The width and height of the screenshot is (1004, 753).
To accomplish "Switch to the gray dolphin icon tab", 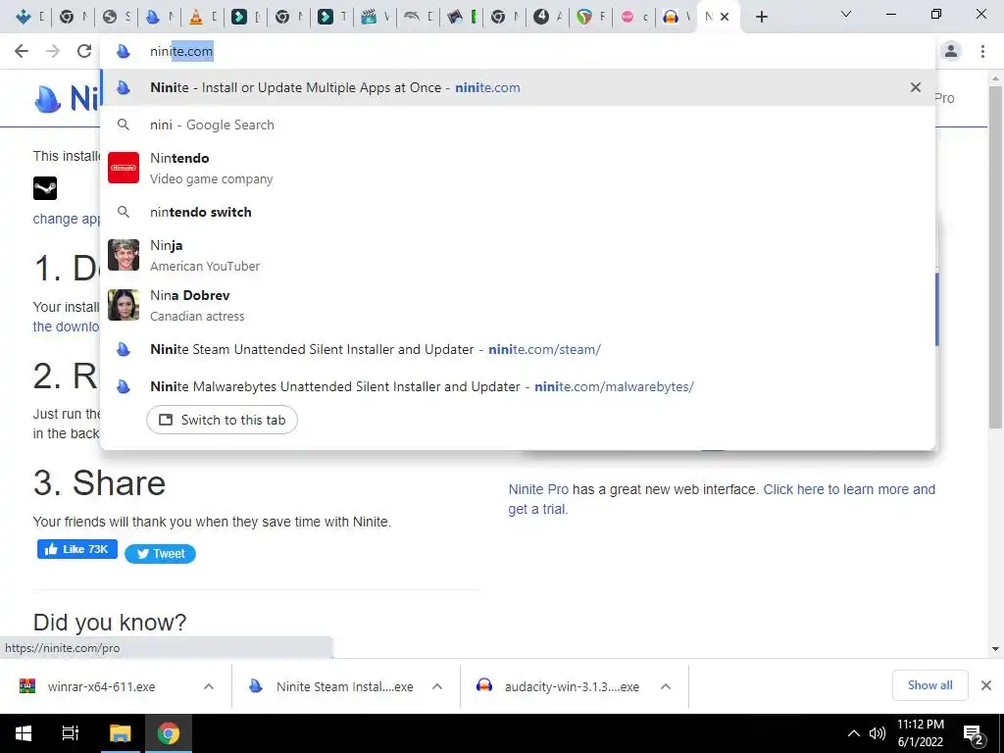I will [412, 17].
